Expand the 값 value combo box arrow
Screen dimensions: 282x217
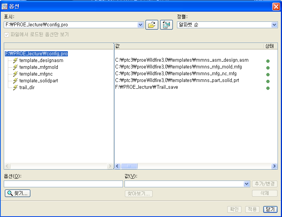[x=246, y=184]
